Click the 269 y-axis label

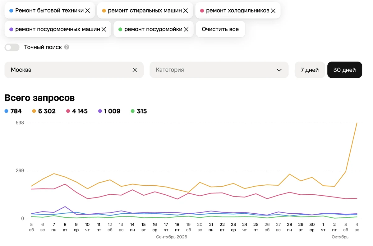tap(20, 171)
